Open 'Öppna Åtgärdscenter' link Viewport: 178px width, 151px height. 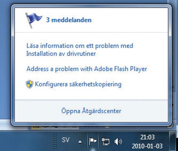point(91,111)
